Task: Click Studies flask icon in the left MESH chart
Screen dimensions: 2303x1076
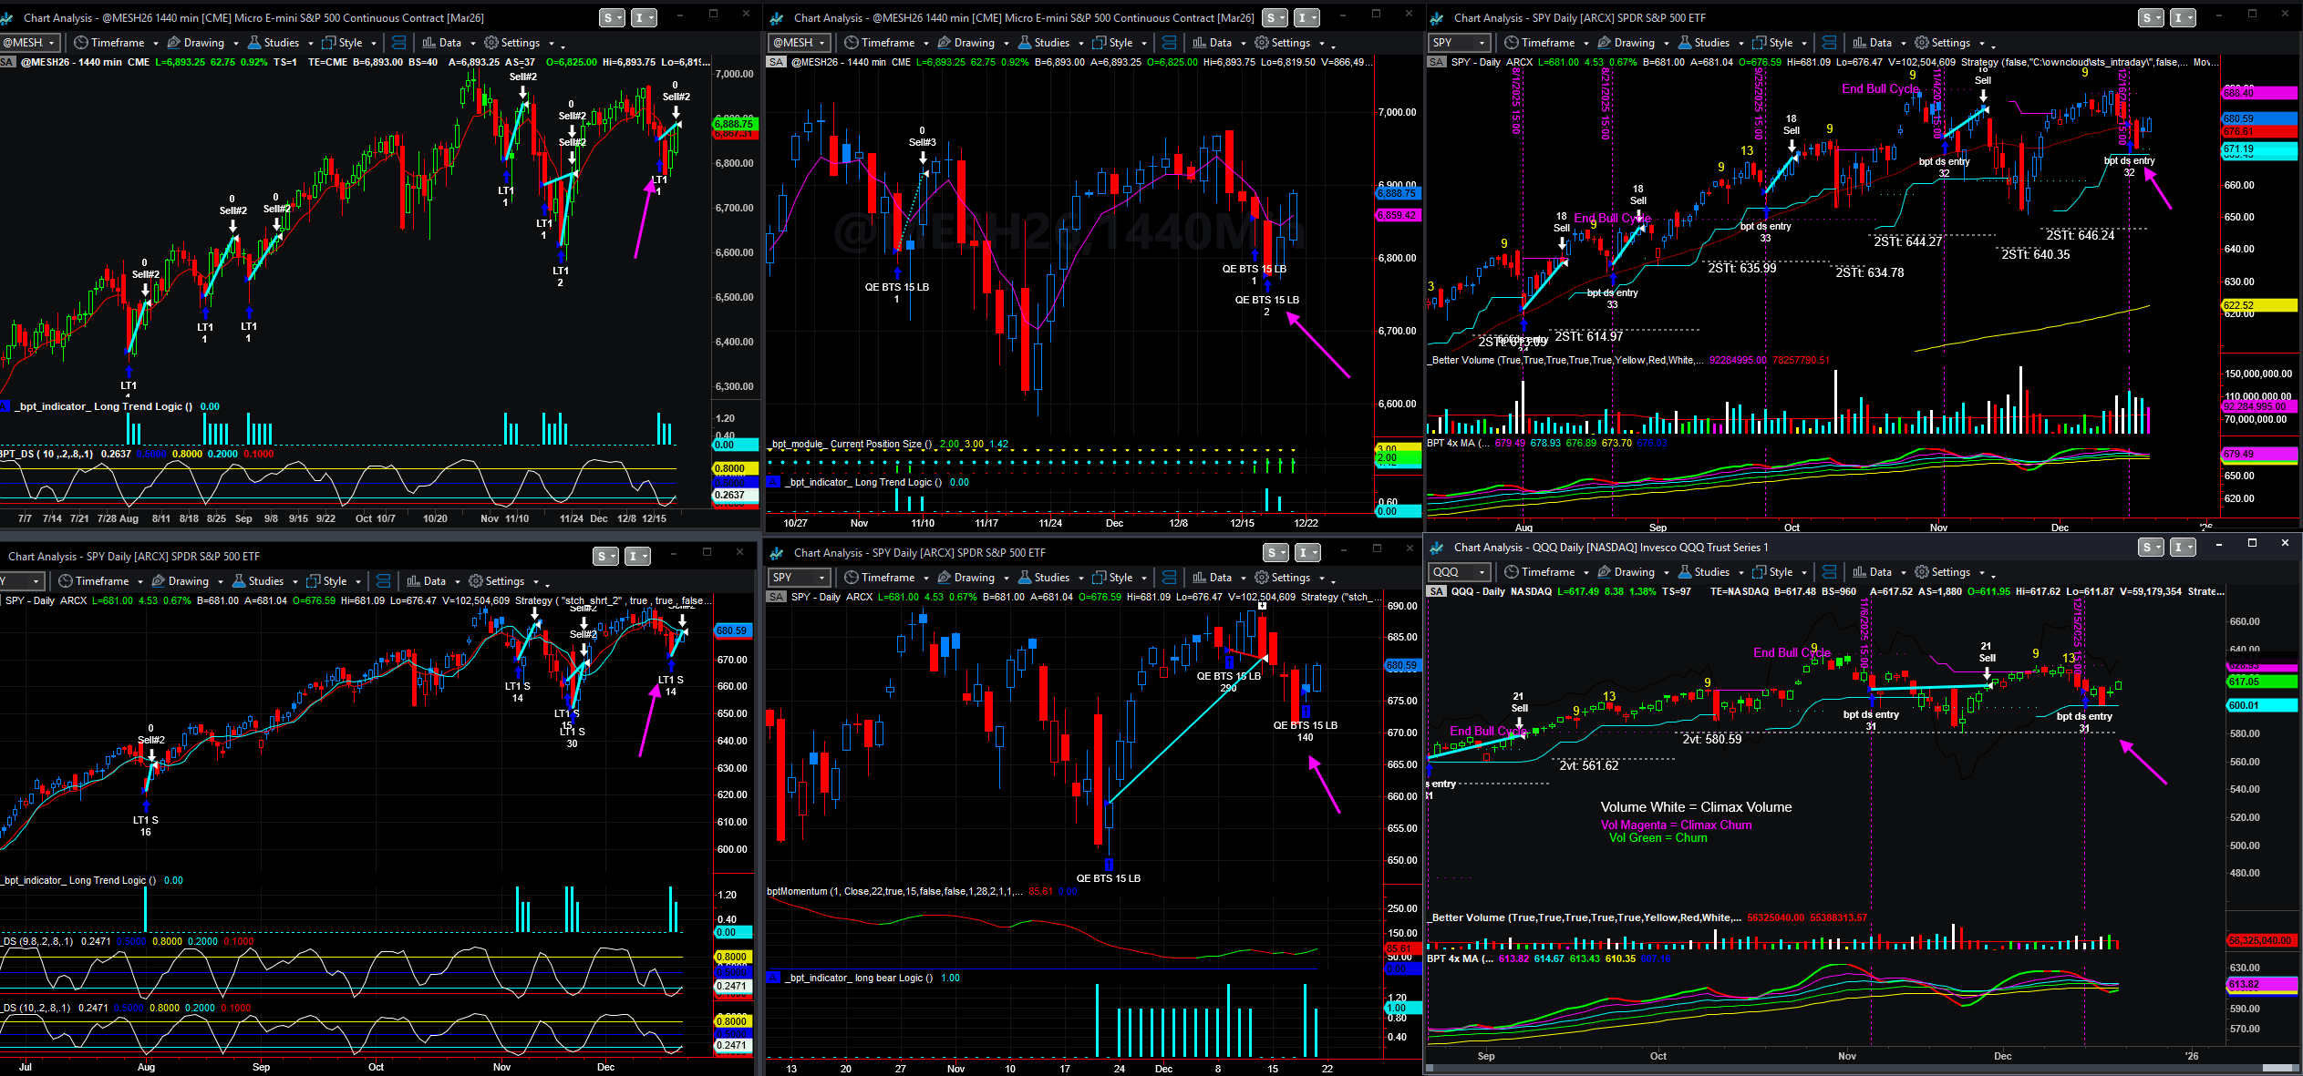Action: (255, 43)
